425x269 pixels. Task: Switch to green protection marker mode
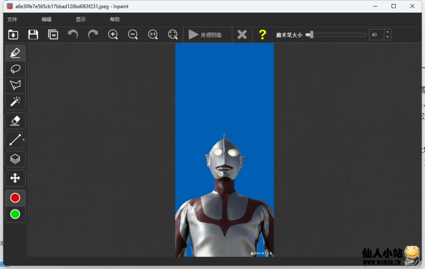tap(15, 214)
